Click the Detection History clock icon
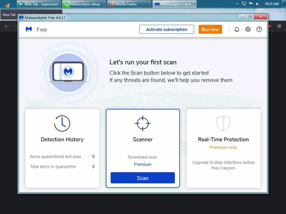This screenshot has height=214, width=286. coord(62,123)
